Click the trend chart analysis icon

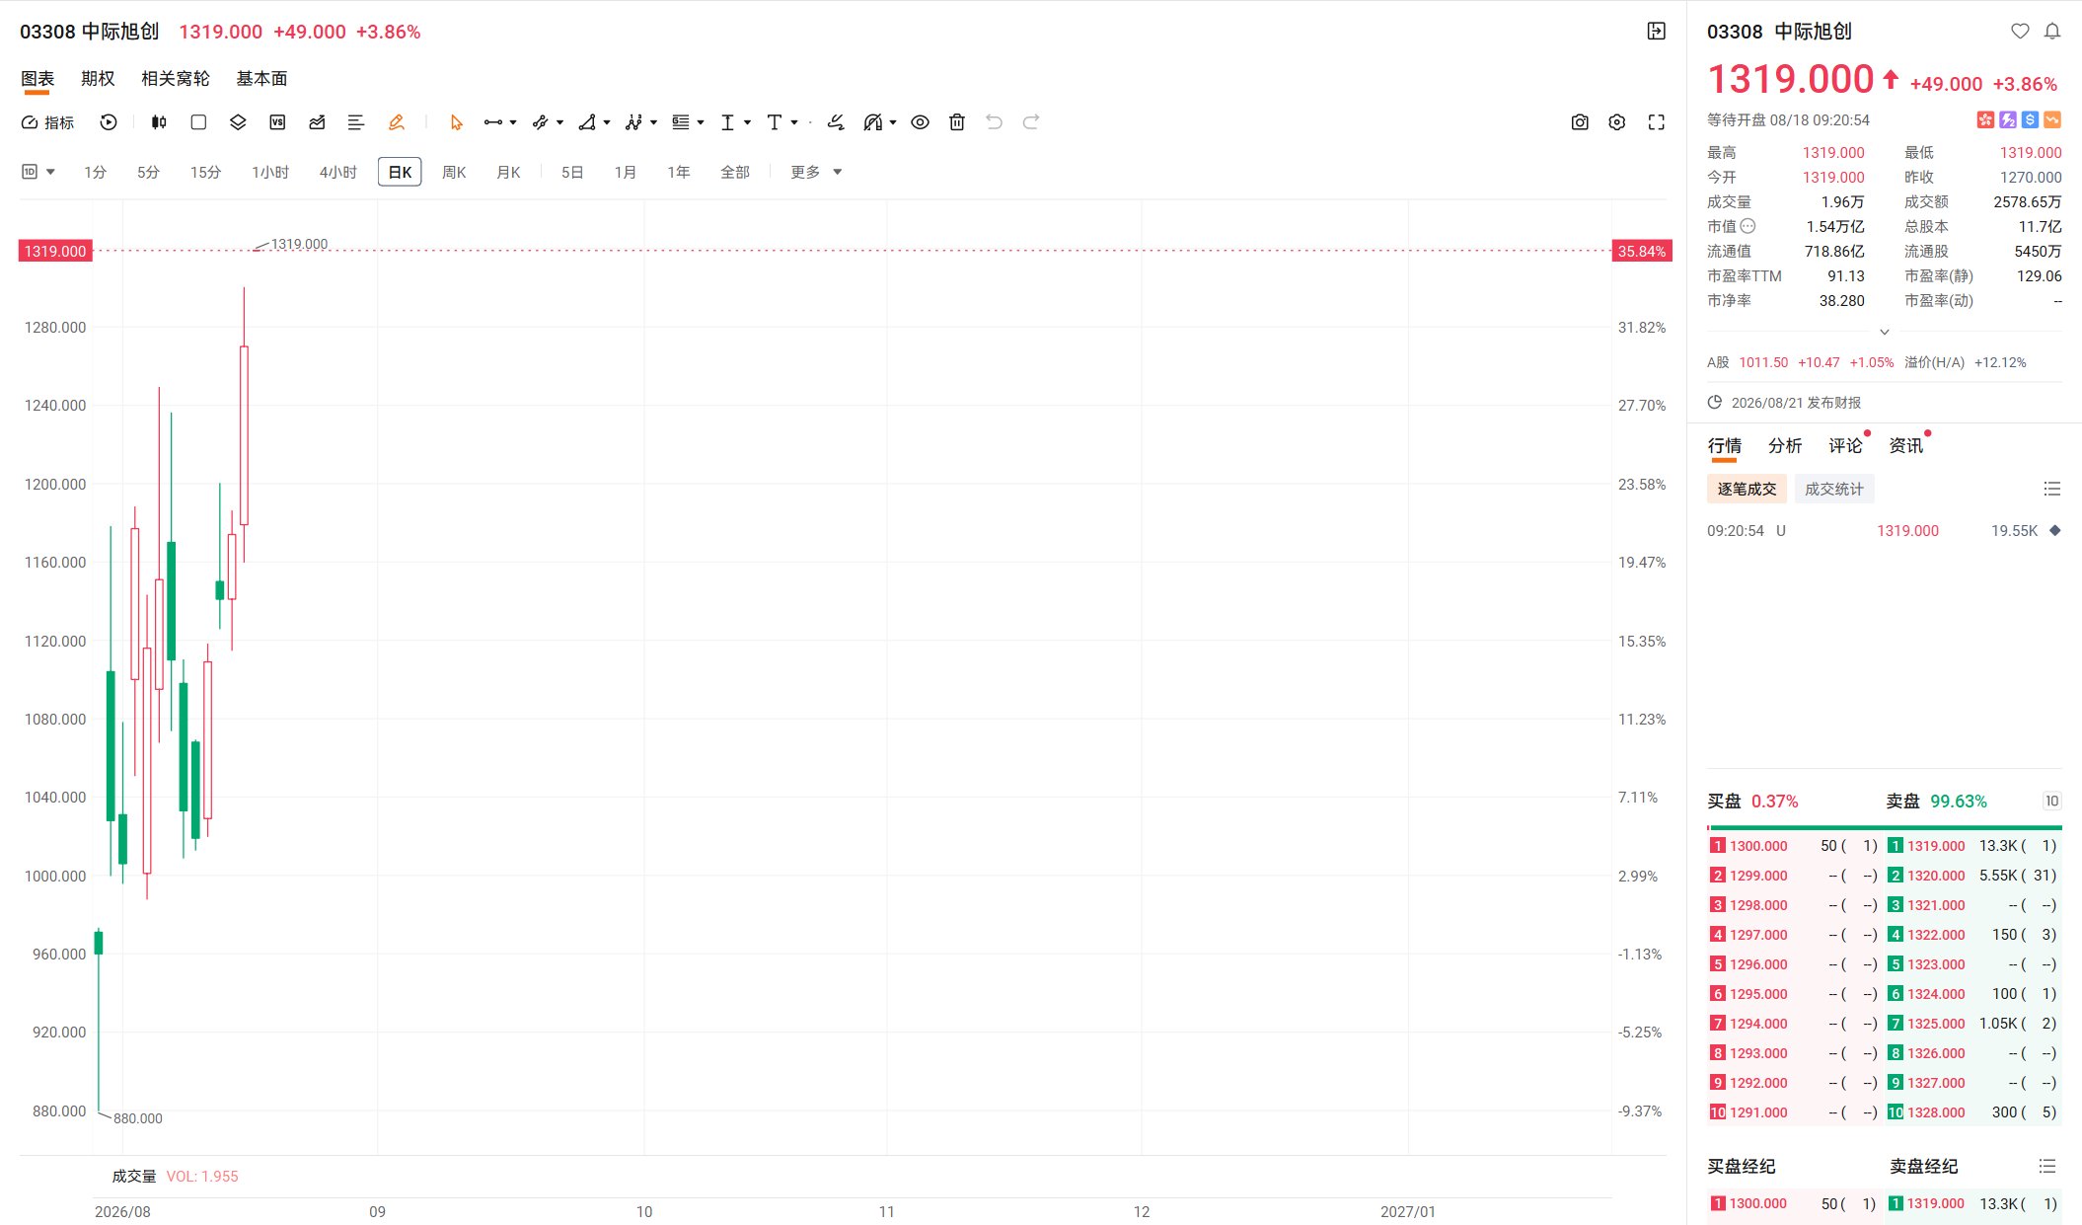[317, 122]
